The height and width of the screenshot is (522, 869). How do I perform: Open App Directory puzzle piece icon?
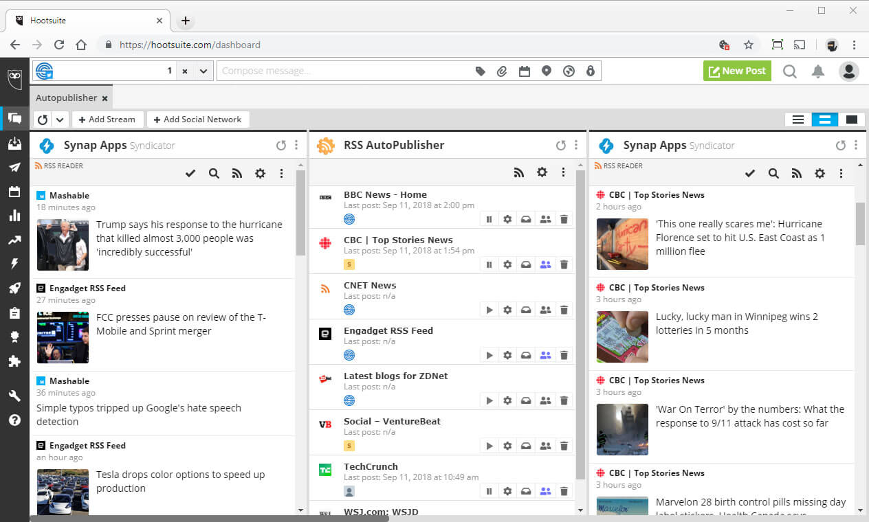[x=14, y=361]
